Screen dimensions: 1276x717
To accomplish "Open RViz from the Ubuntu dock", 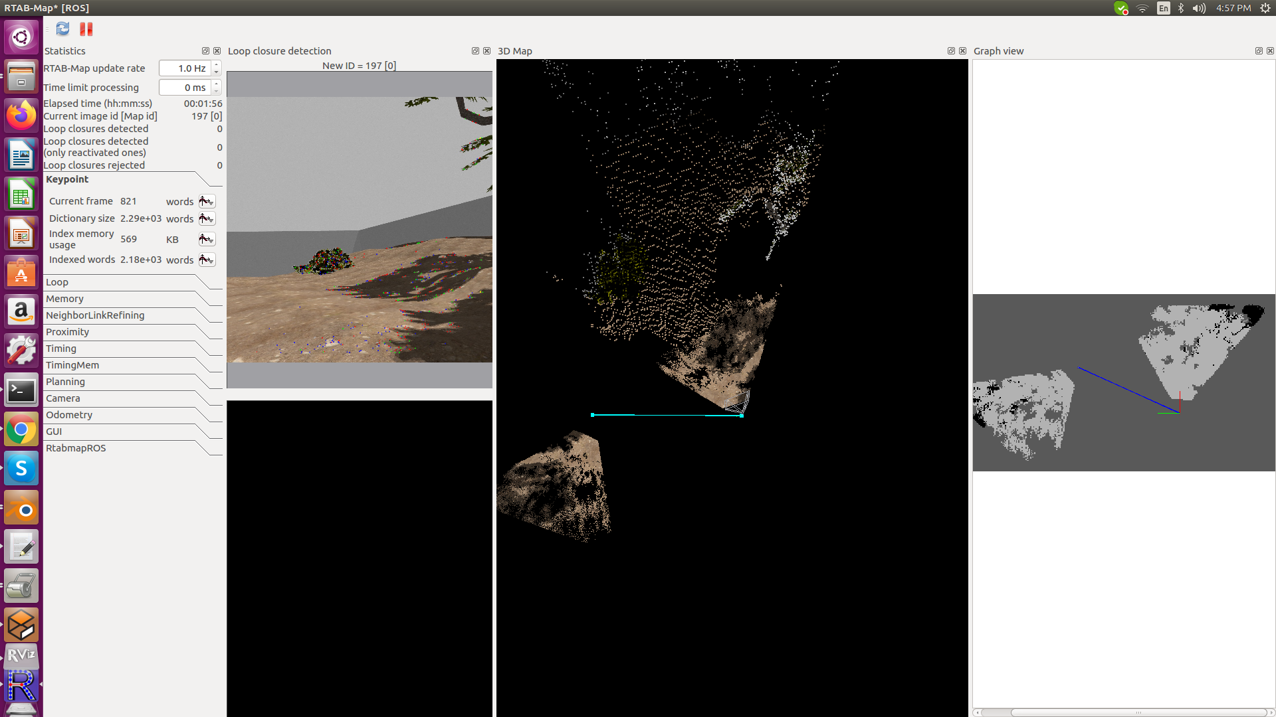I will (x=21, y=654).
